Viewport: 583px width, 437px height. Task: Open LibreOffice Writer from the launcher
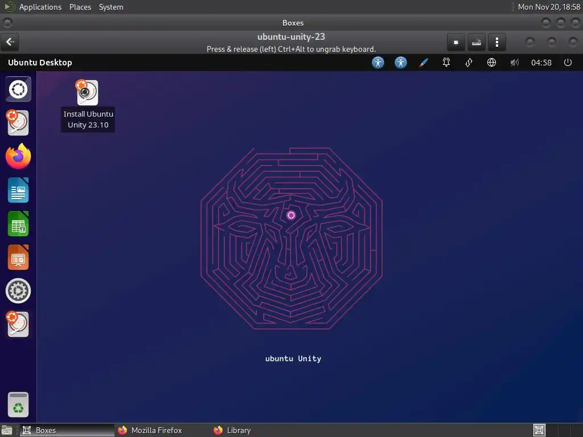click(18, 190)
